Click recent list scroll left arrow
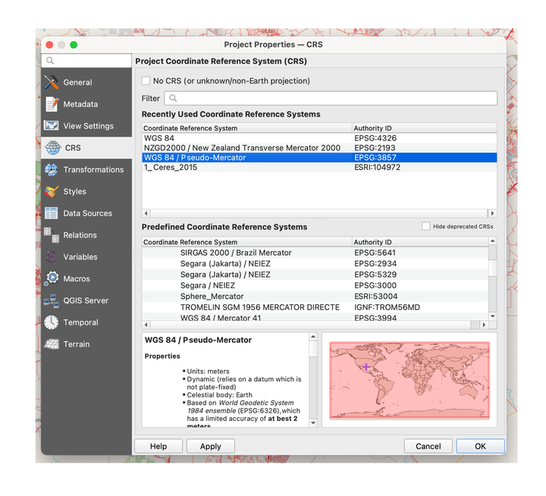The width and height of the screenshot is (546, 496). (146, 213)
